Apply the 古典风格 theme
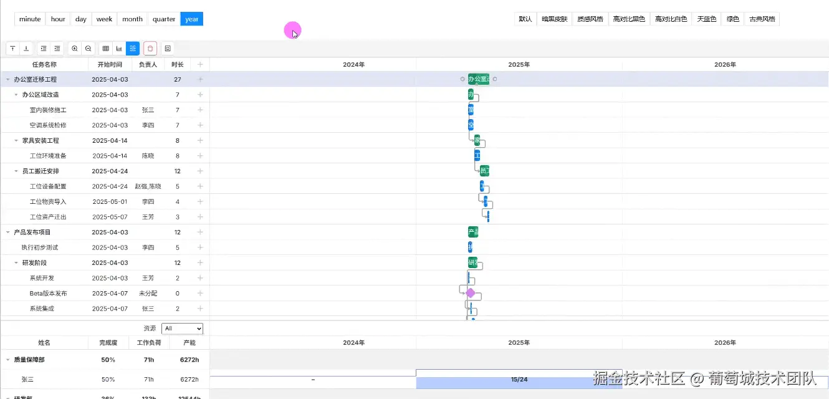Image resolution: width=829 pixels, height=399 pixels. [762, 19]
